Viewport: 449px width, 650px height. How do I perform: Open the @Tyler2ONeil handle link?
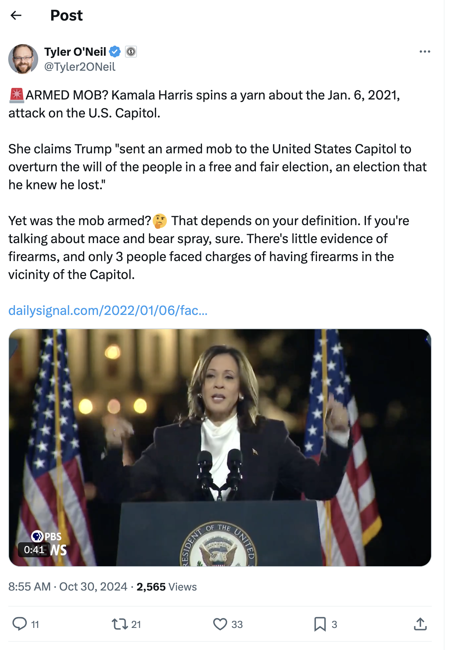pos(80,67)
